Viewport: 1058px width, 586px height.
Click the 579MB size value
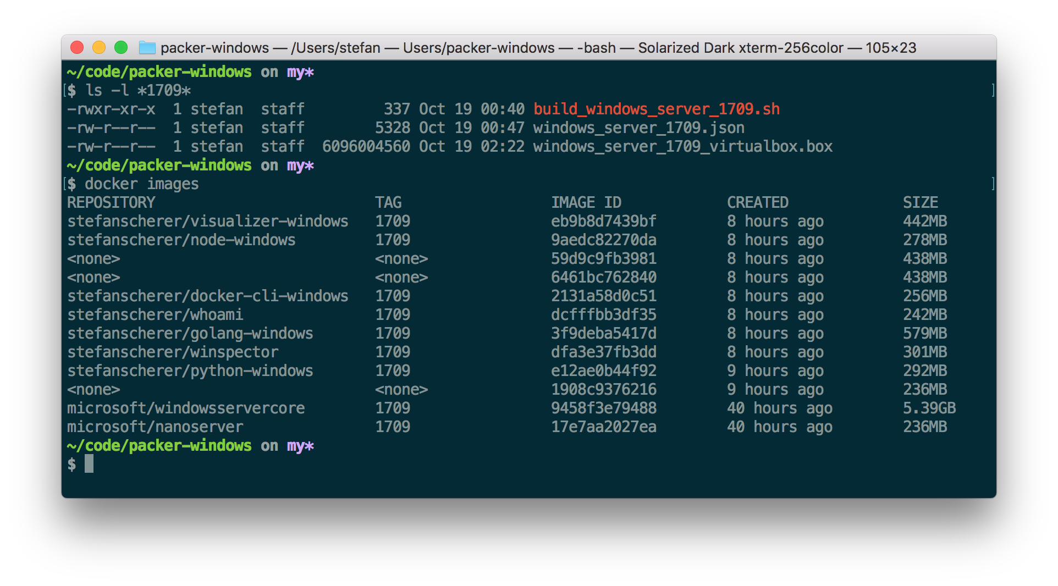point(925,334)
